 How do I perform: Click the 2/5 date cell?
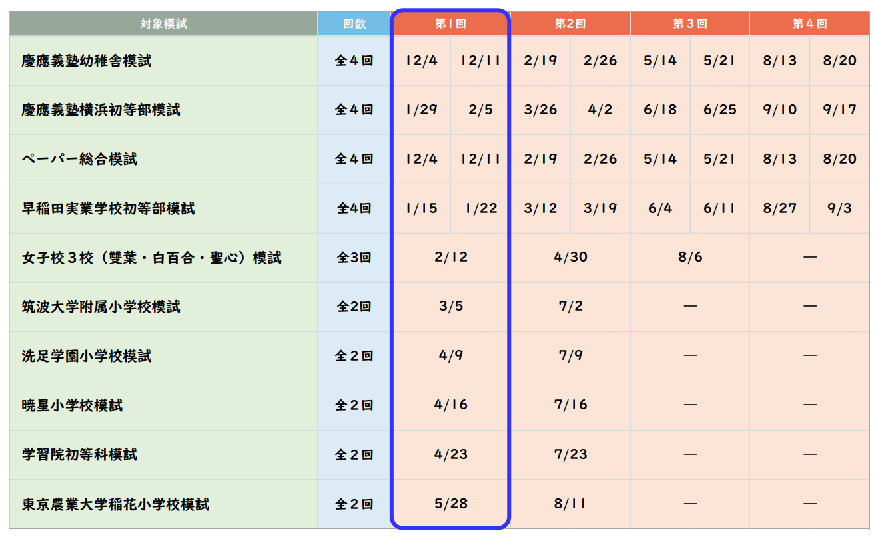pos(480,110)
